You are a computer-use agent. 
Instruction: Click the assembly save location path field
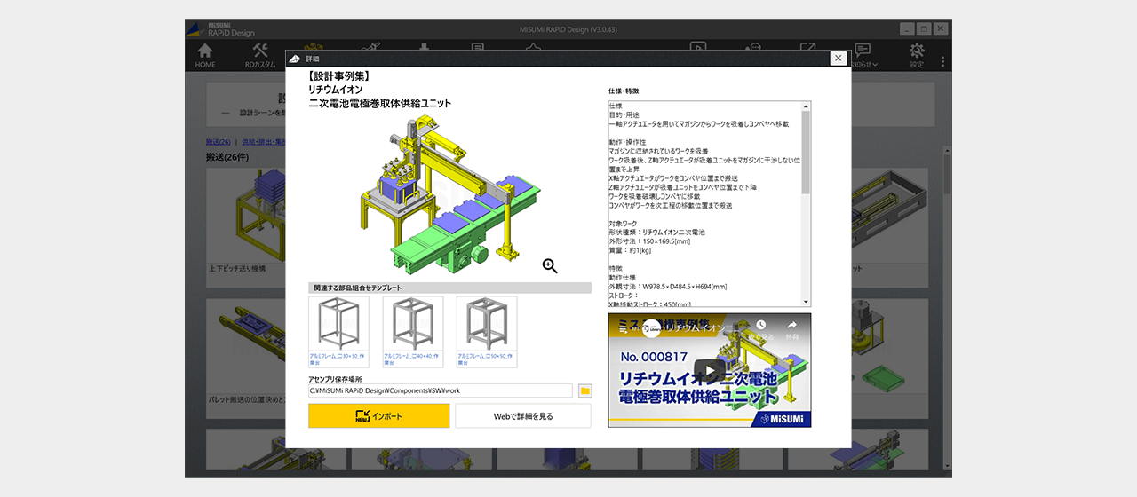tap(441, 390)
